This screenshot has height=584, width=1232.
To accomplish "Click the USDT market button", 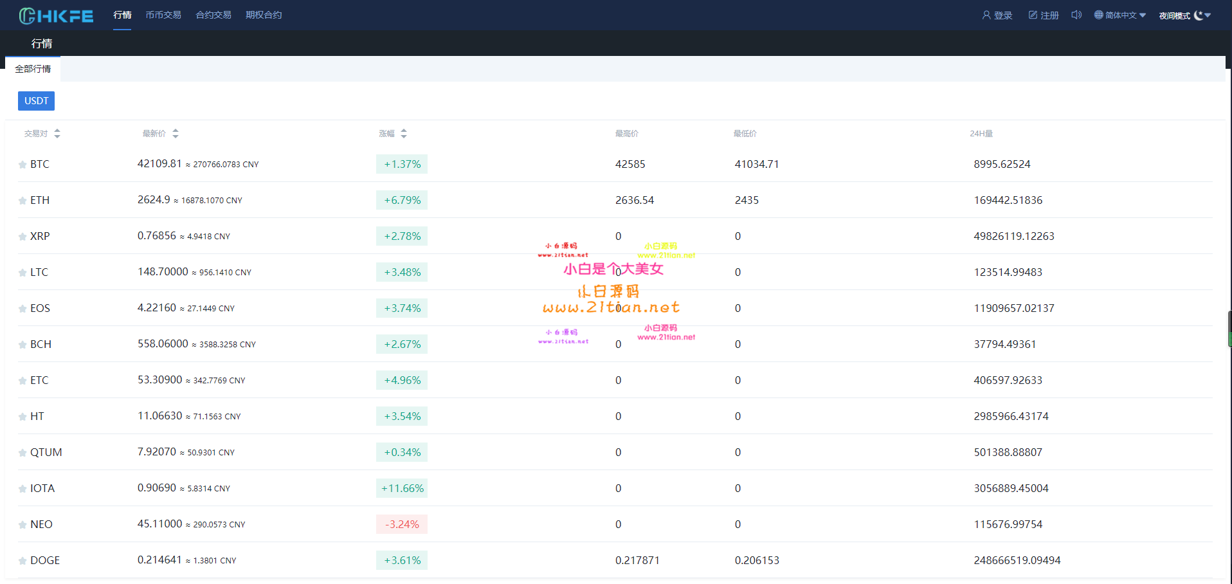I will coord(36,101).
